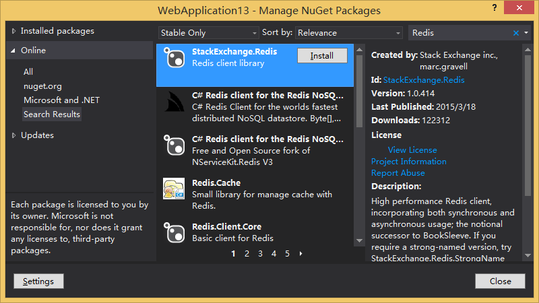Click the StackExchange.Redis package icon
Viewport: 539px width, 303px height.
pyautogui.click(x=174, y=57)
